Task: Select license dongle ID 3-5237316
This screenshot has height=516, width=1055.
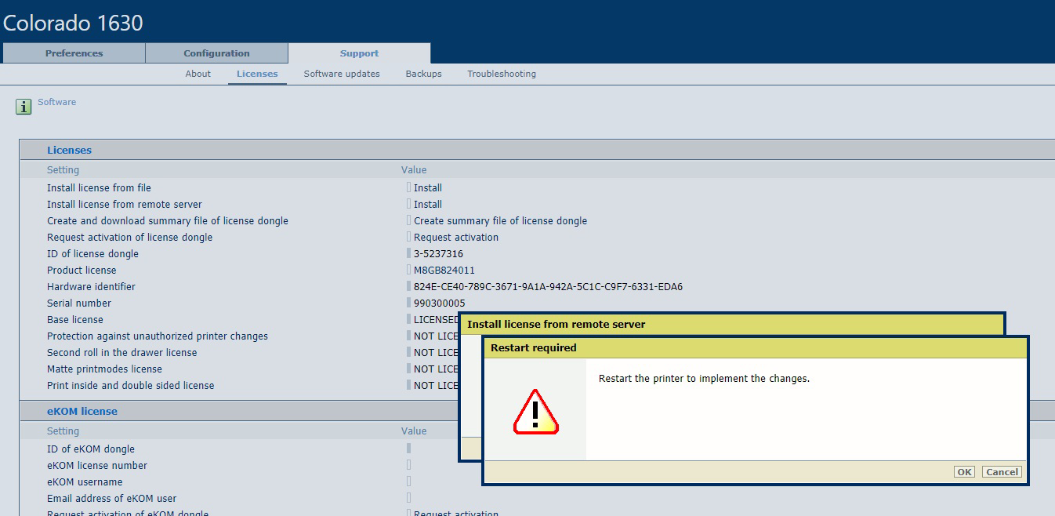Action: click(438, 253)
